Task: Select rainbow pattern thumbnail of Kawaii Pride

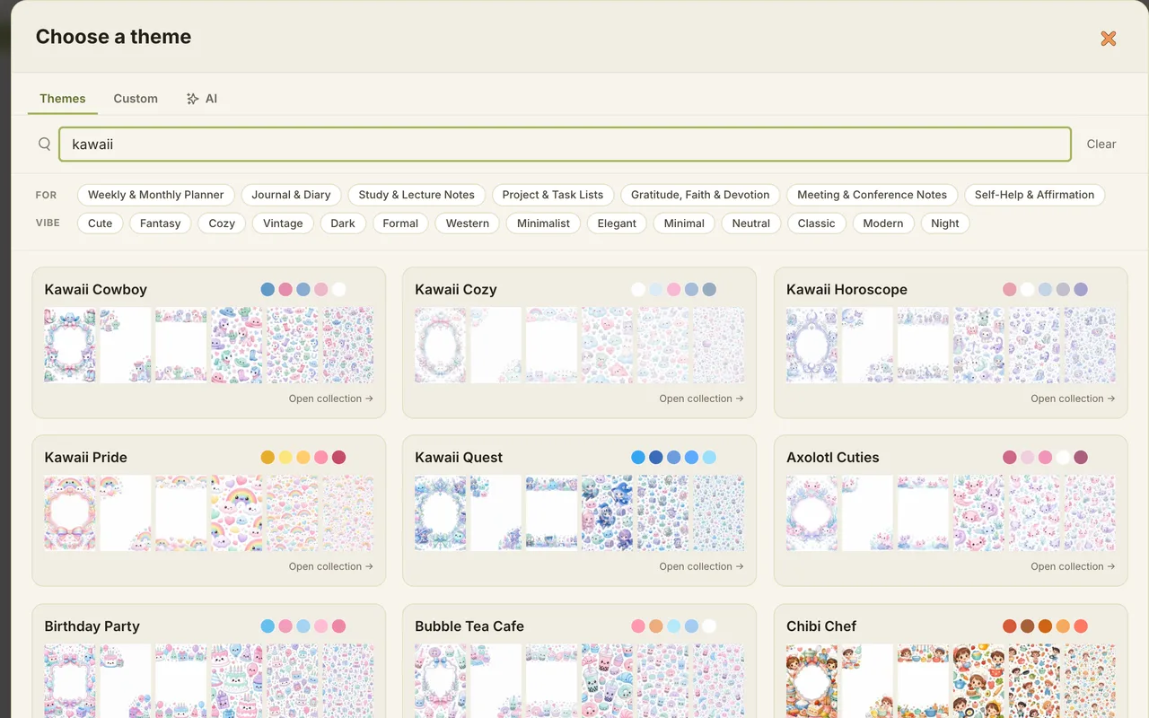Action: coord(237,513)
